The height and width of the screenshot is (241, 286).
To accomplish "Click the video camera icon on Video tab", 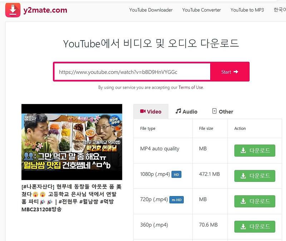I will pos(143,112).
